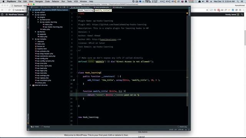Open the Terminal tool window
Image resolution: width=246 pixels, height=138 pixels.
click(x=45, y=127)
